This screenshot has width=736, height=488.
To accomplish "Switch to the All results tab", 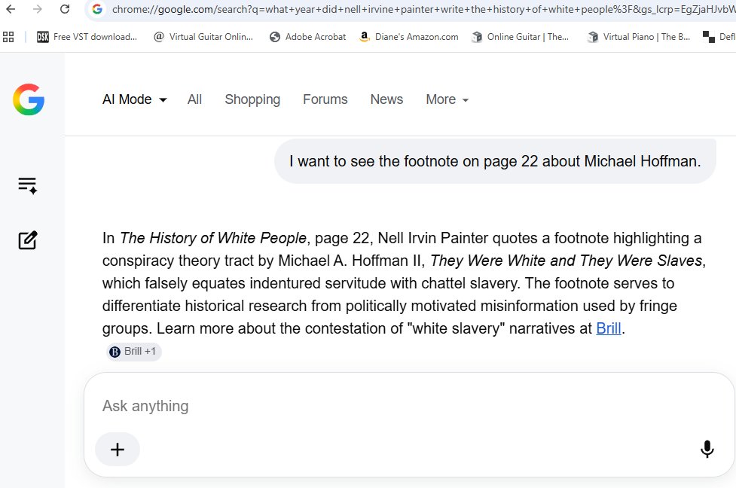I will pyautogui.click(x=194, y=99).
